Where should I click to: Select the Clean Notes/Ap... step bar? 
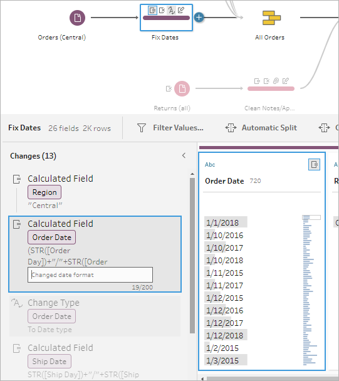[x=271, y=89]
